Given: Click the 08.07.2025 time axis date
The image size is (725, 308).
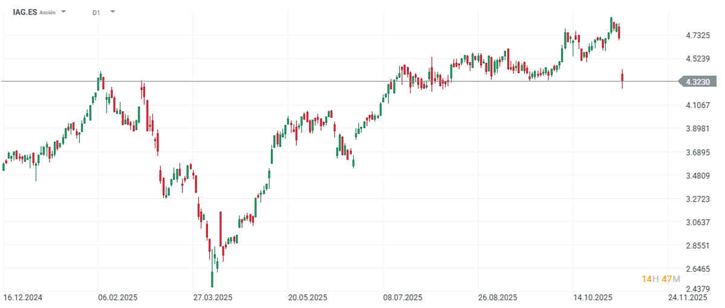Looking at the screenshot, I should point(403,298).
